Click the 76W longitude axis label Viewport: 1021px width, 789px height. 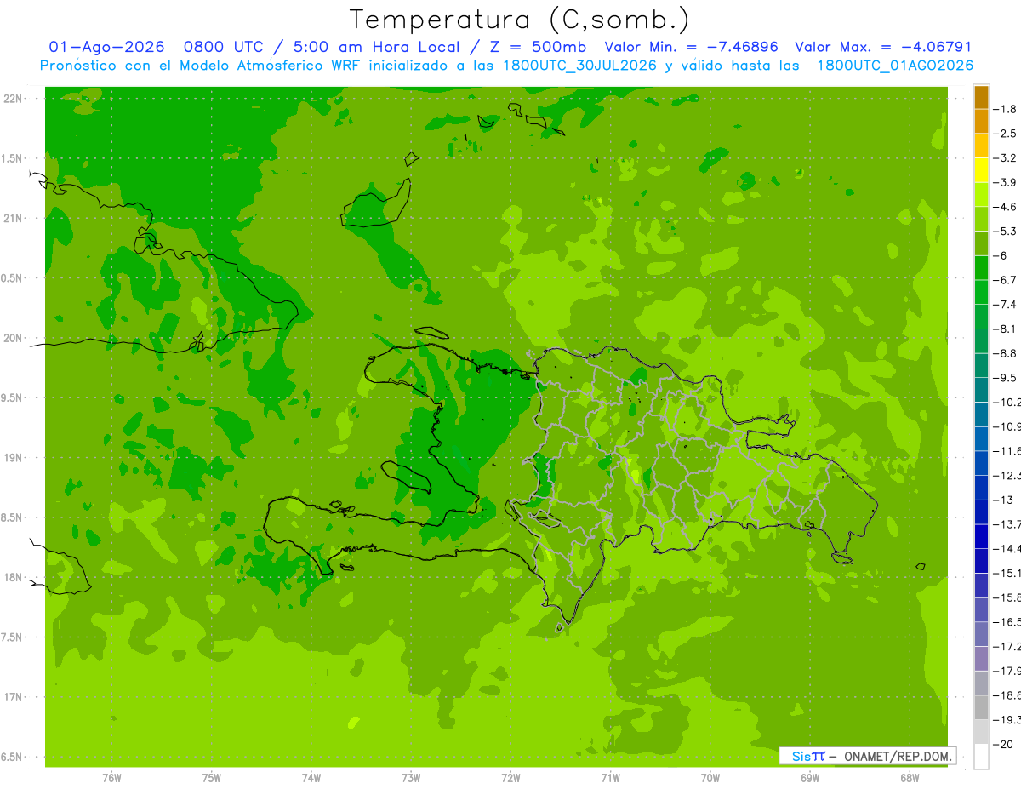(111, 778)
